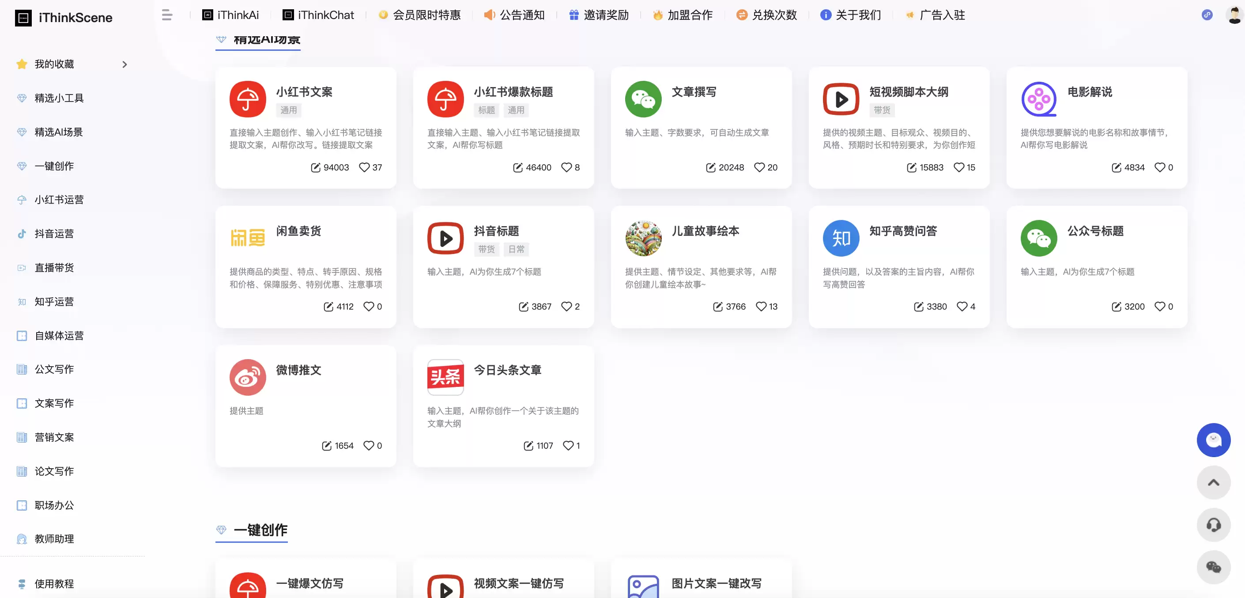Collapse the sidebar with hamburger icon
This screenshot has height=598, width=1245.
(167, 15)
